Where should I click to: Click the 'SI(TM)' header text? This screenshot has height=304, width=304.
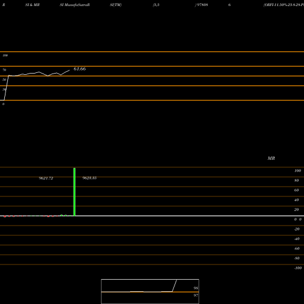coord(116,5)
